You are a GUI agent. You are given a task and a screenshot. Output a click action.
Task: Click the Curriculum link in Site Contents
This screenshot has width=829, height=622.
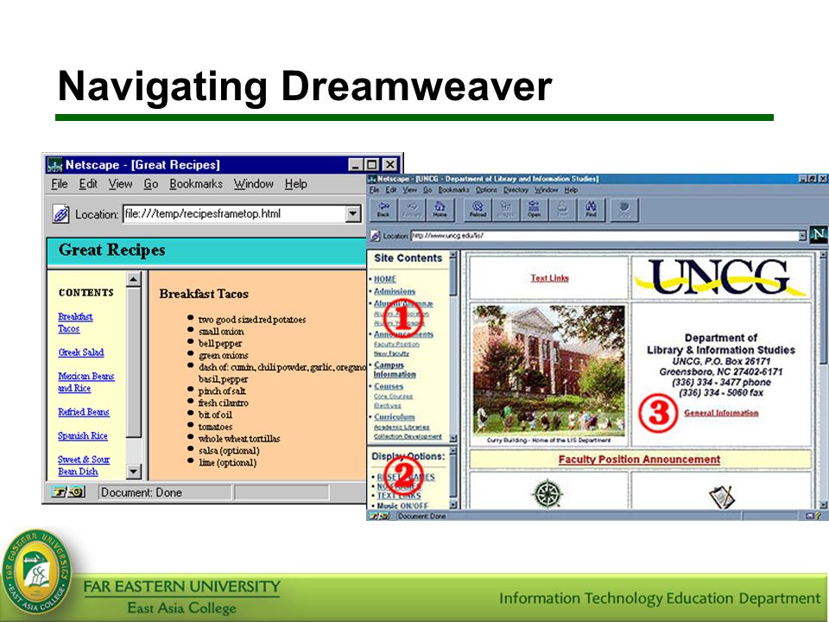(394, 416)
